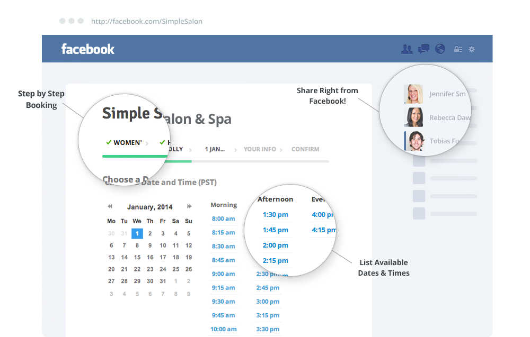Choose the 8:45 am time slot

point(223,260)
